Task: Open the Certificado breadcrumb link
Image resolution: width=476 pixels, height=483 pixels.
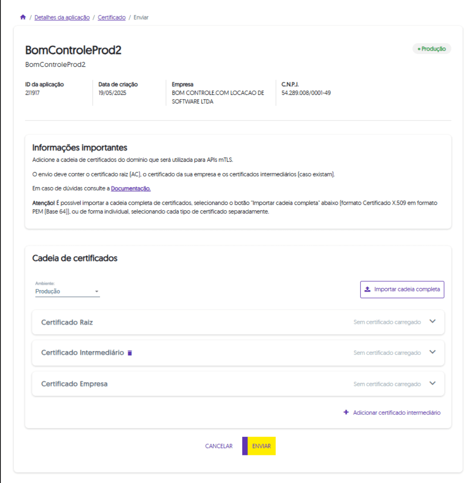Action: (x=112, y=18)
